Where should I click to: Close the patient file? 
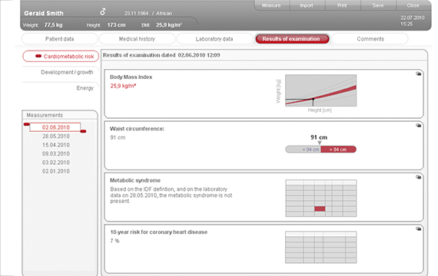click(413, 5)
